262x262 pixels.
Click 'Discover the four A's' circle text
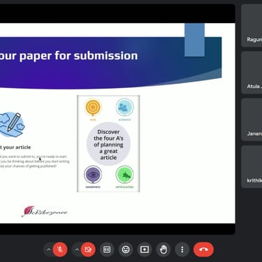(x=108, y=145)
